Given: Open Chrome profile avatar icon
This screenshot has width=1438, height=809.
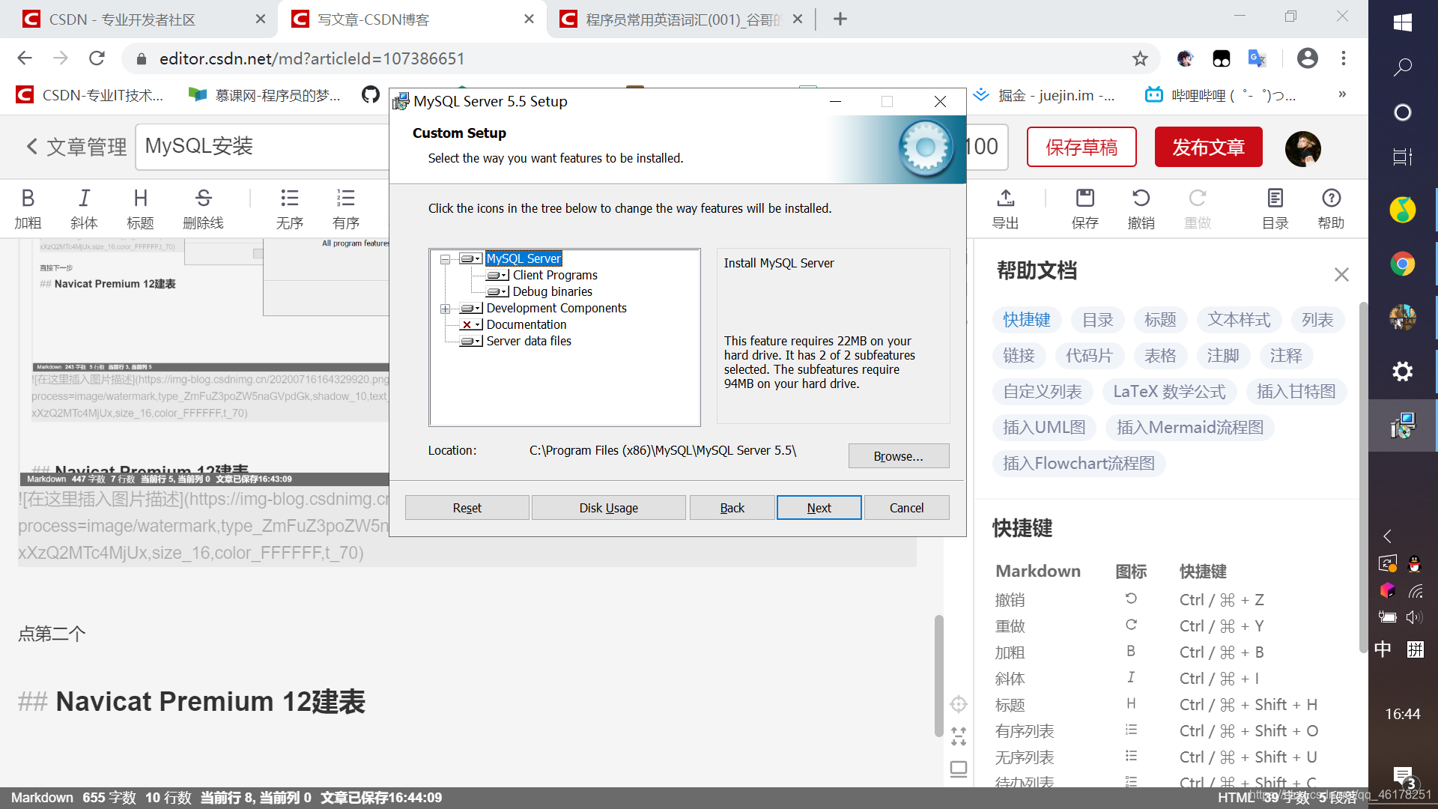Looking at the screenshot, I should click(x=1307, y=58).
